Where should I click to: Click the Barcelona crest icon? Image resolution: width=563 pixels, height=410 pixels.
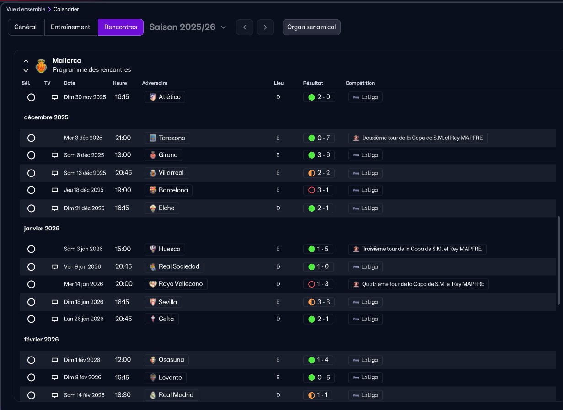pos(153,190)
